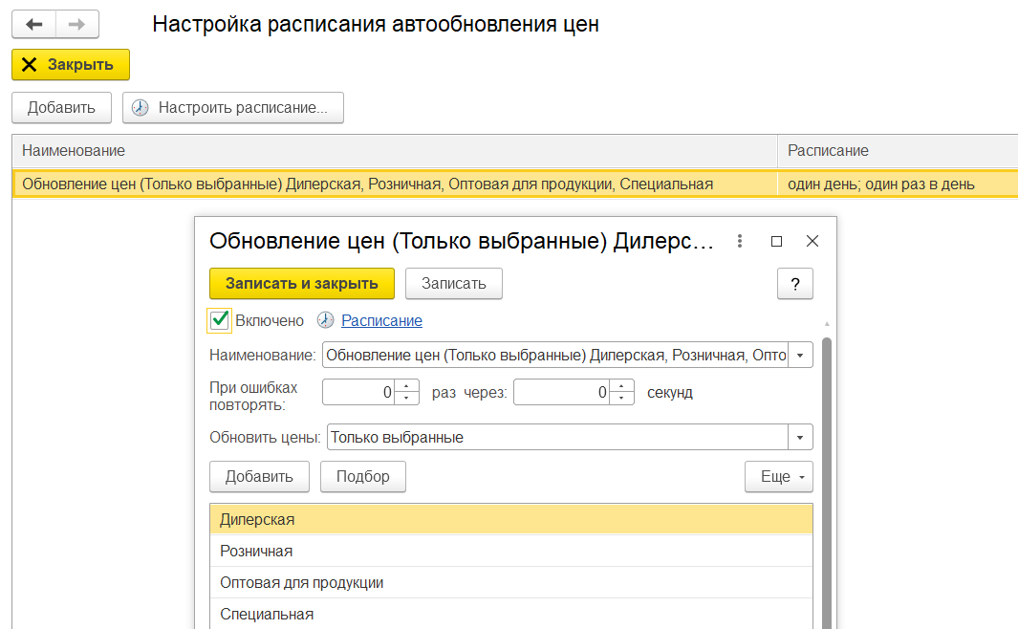This screenshot has height=629, width=1018.
Task: Click the clock icon beside Расписание link
Action: tap(326, 321)
